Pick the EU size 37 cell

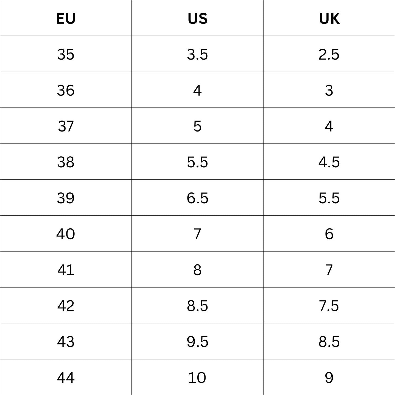(x=66, y=126)
